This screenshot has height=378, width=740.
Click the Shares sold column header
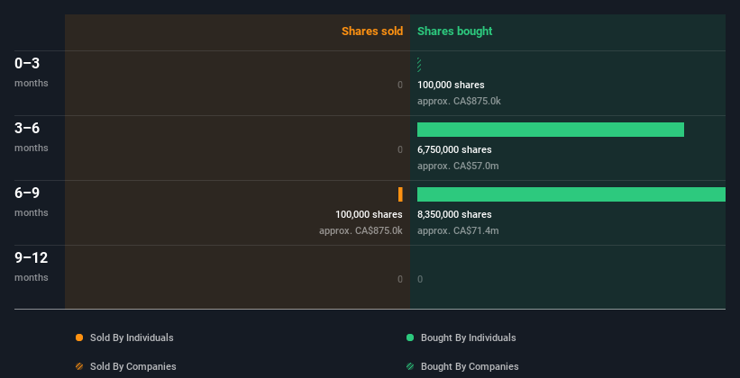[372, 31]
